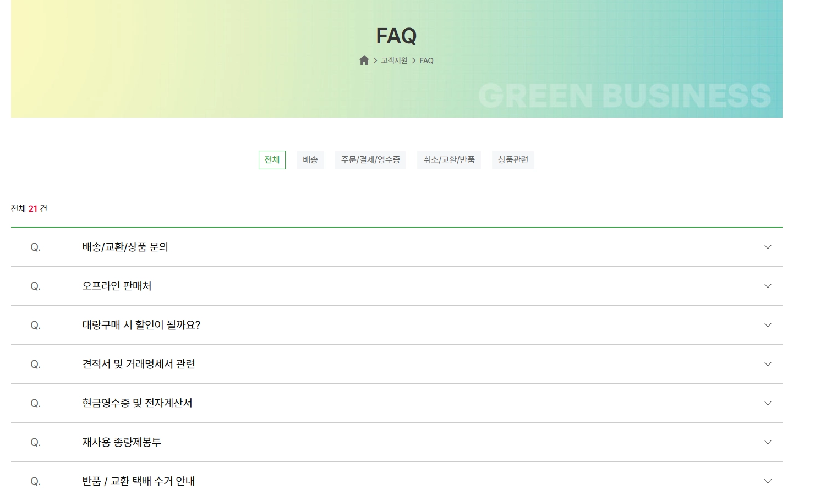Expand the 견적서 및 거래명세서 관련 item

768,364
